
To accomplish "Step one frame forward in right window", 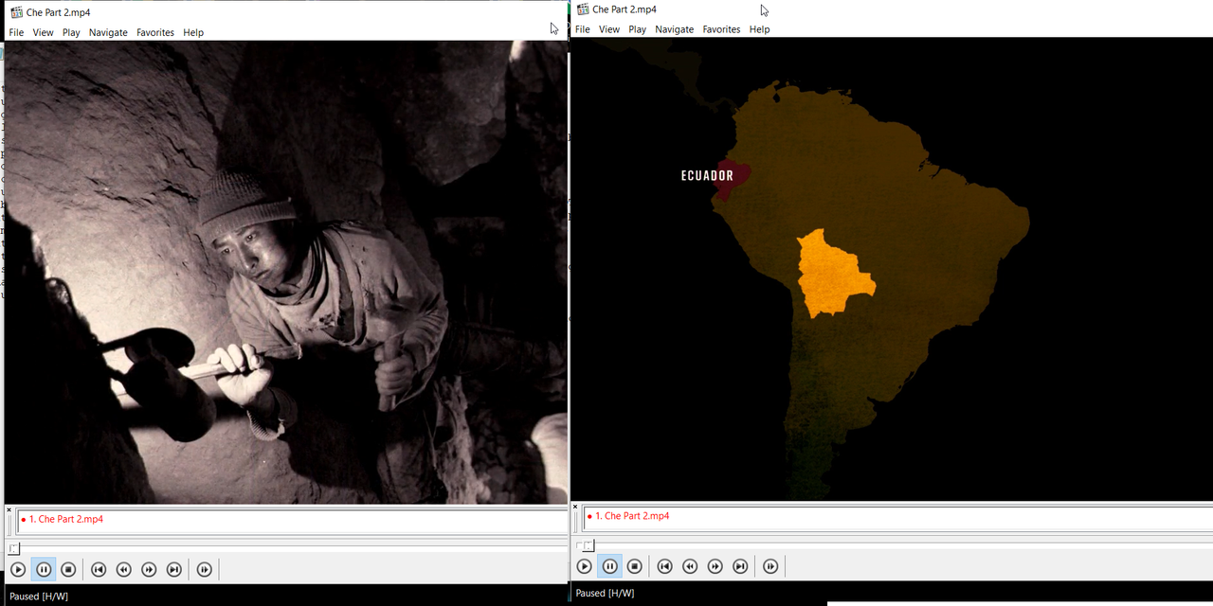I will click(x=771, y=566).
